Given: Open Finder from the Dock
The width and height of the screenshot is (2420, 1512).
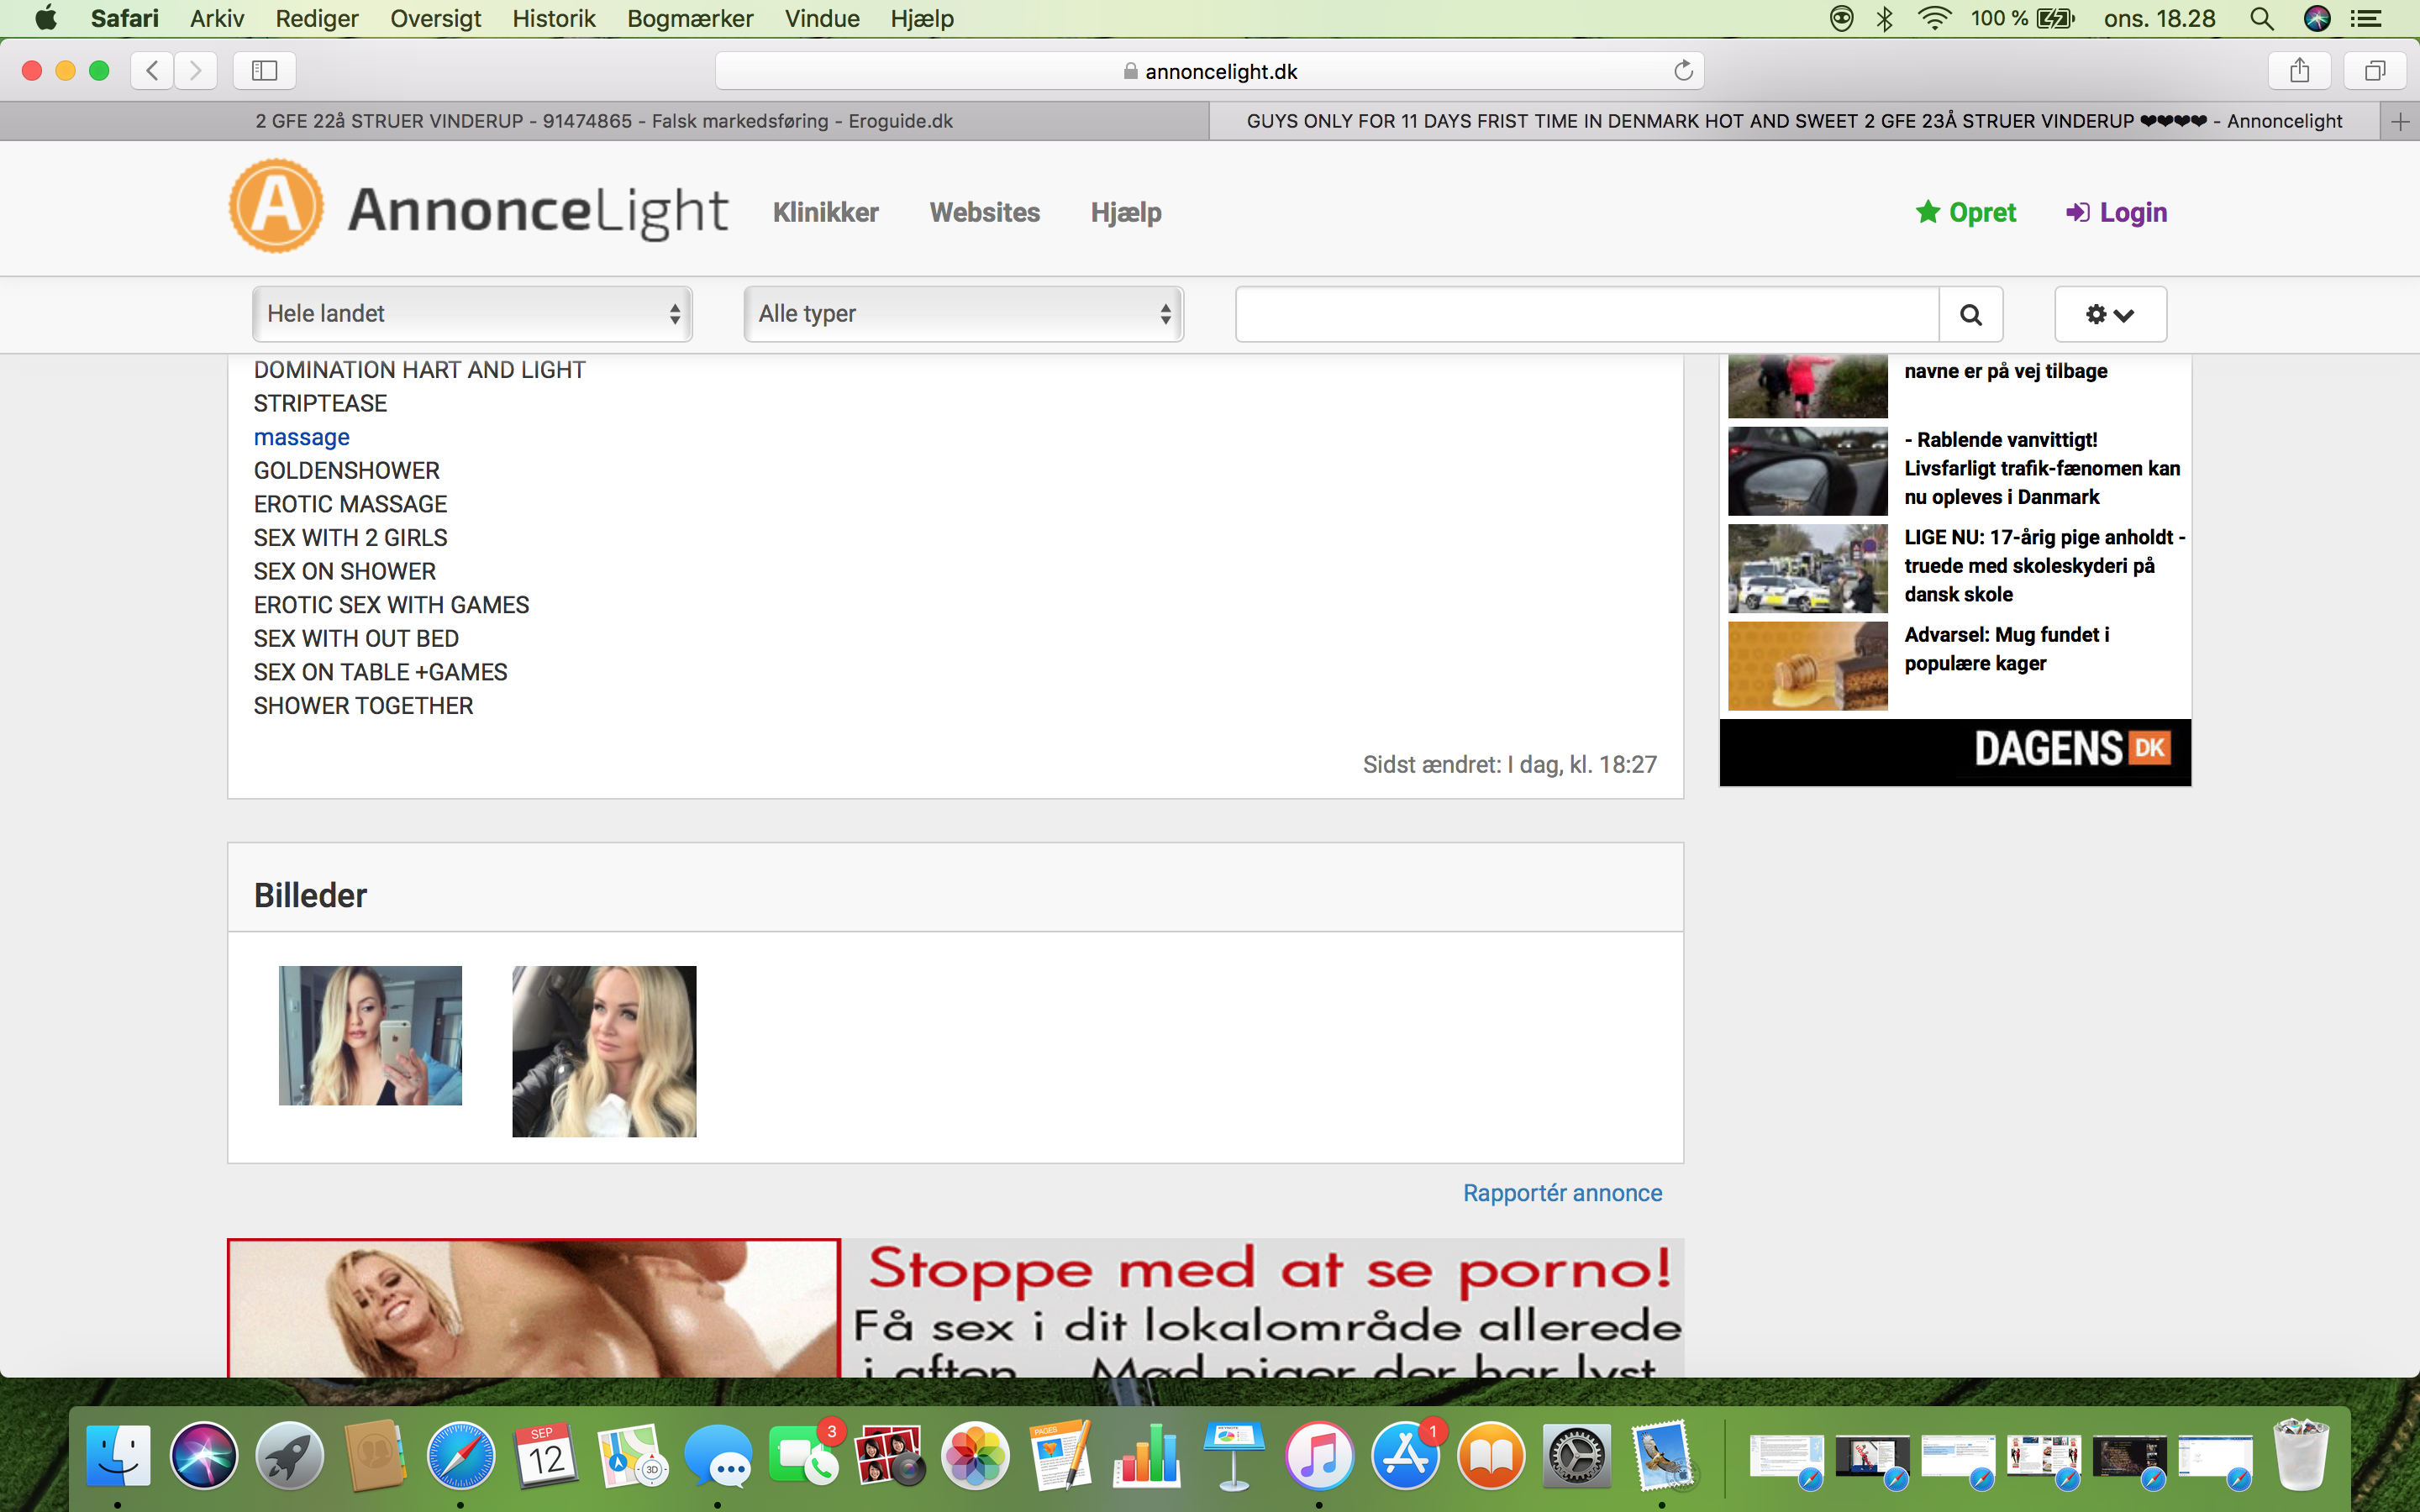Looking at the screenshot, I should pyautogui.click(x=118, y=1455).
